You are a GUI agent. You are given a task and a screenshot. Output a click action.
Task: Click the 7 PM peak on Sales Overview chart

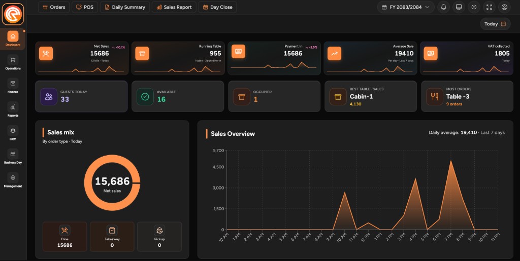click(x=451, y=162)
